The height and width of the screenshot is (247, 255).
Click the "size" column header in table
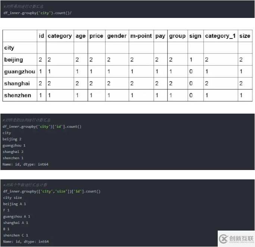[245, 36]
